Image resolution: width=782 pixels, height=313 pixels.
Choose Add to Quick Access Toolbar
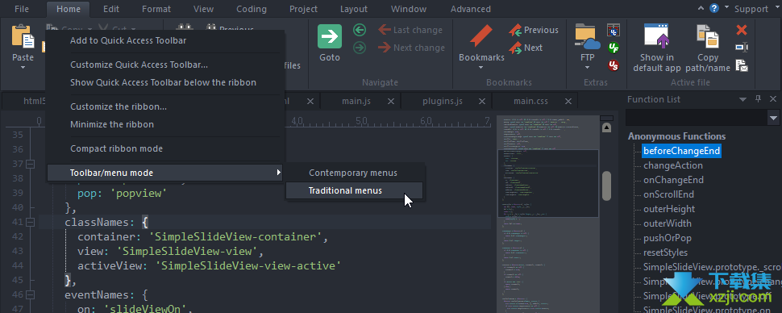pos(165,41)
